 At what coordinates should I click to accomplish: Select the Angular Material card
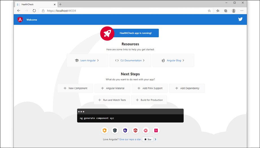click(113, 88)
